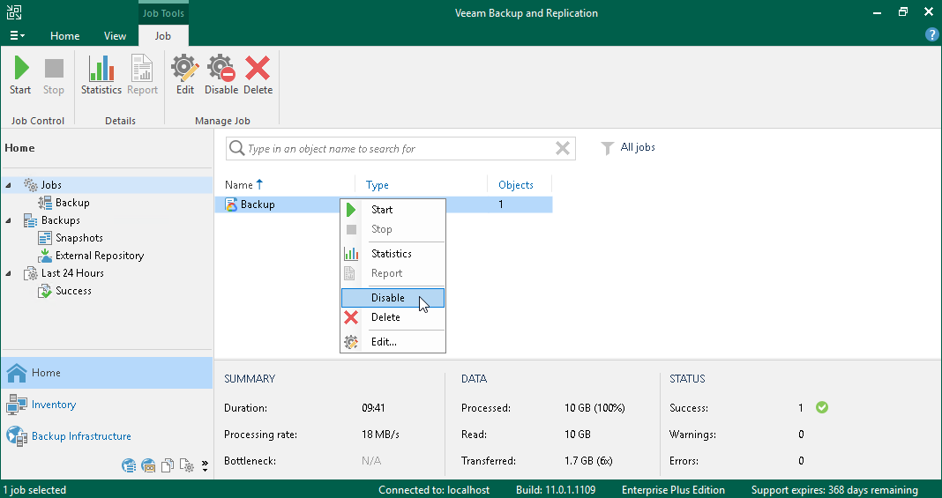The height and width of the screenshot is (498, 942).
Task: Choose Start in the context menu
Action: [392, 210]
